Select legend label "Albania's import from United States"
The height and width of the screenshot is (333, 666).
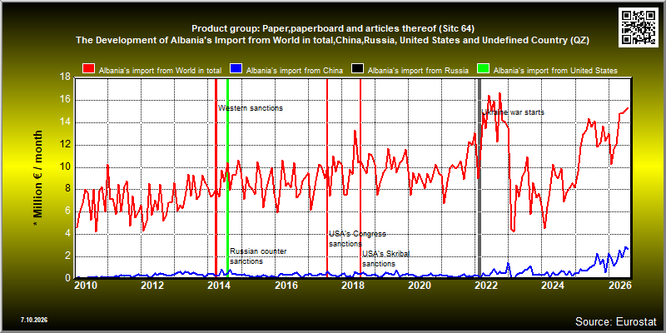tap(555, 71)
